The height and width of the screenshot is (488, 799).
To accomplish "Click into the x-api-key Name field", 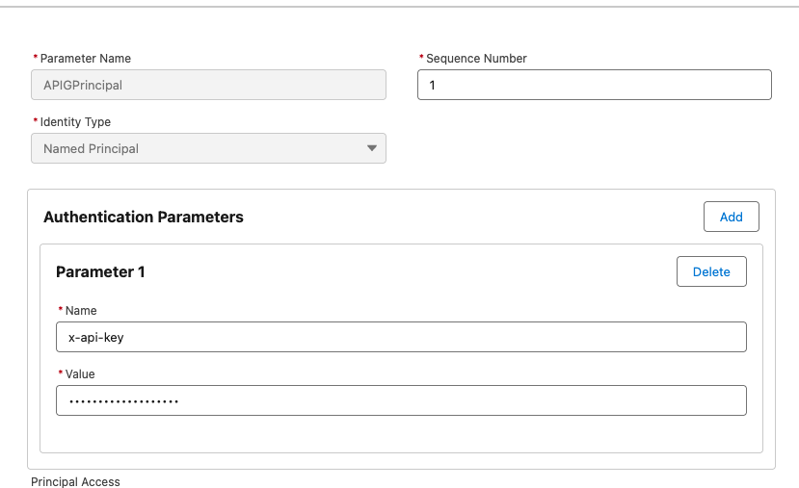I will pyautogui.click(x=401, y=337).
